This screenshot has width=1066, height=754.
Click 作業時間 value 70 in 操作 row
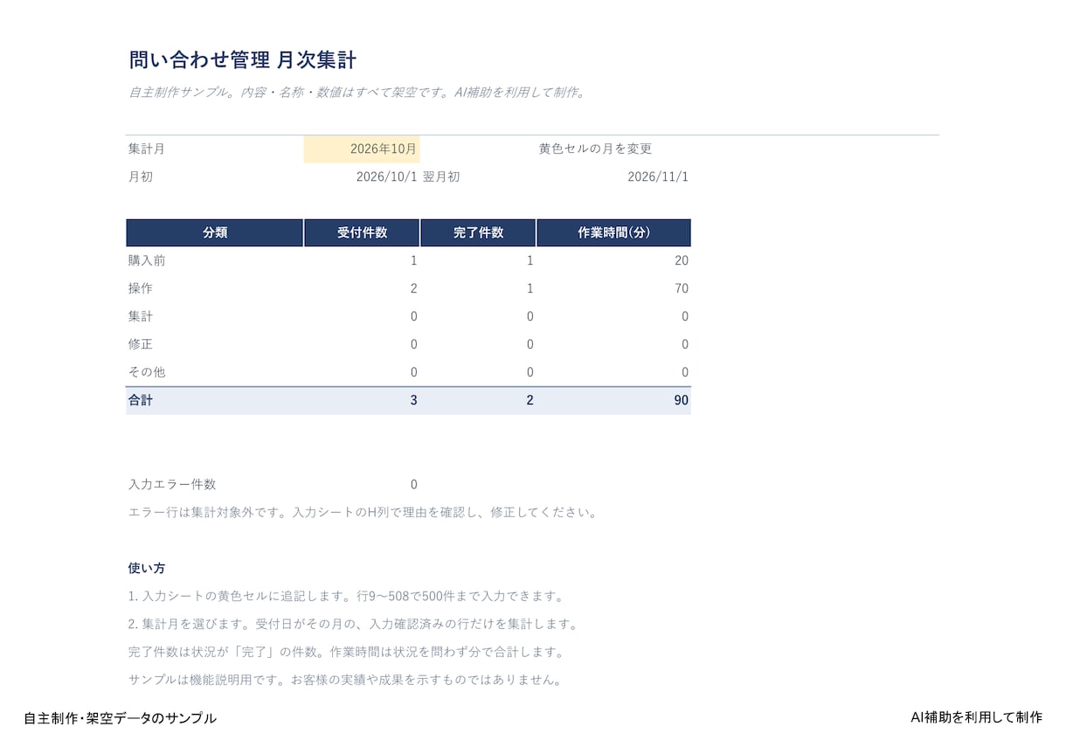(682, 289)
